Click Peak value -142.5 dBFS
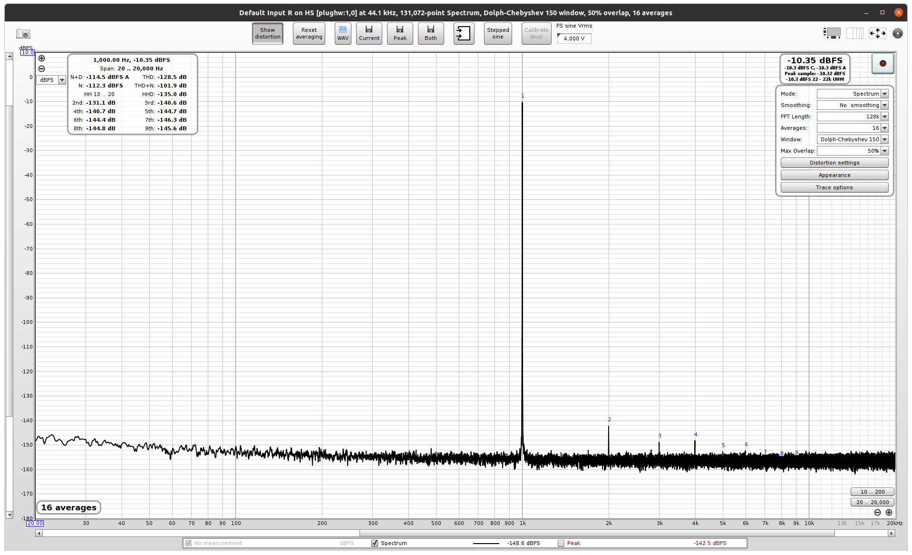 [710, 543]
